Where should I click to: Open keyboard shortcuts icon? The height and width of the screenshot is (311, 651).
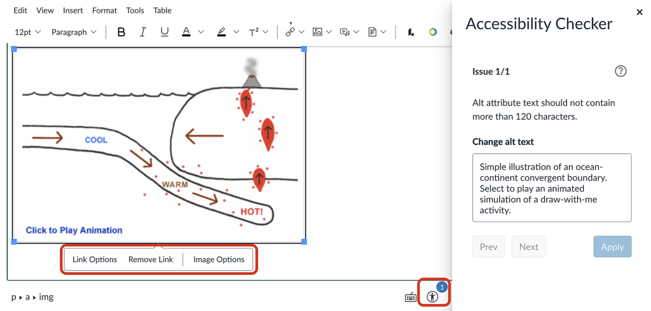(x=411, y=297)
